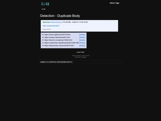Open details for the merorin.com row
Viewport: 161px width, 121px height.
[x=82, y=40]
